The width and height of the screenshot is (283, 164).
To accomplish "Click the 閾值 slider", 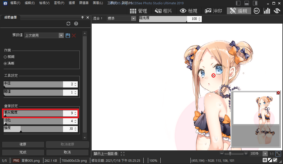I will [x=33, y=92].
